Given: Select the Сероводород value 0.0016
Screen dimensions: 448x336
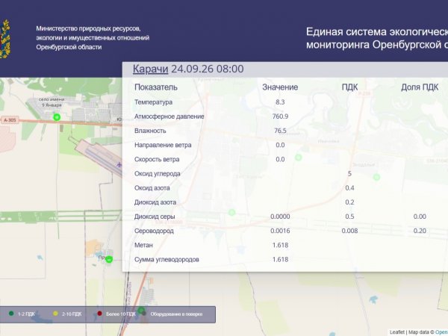Looking at the screenshot, I should point(280,231).
